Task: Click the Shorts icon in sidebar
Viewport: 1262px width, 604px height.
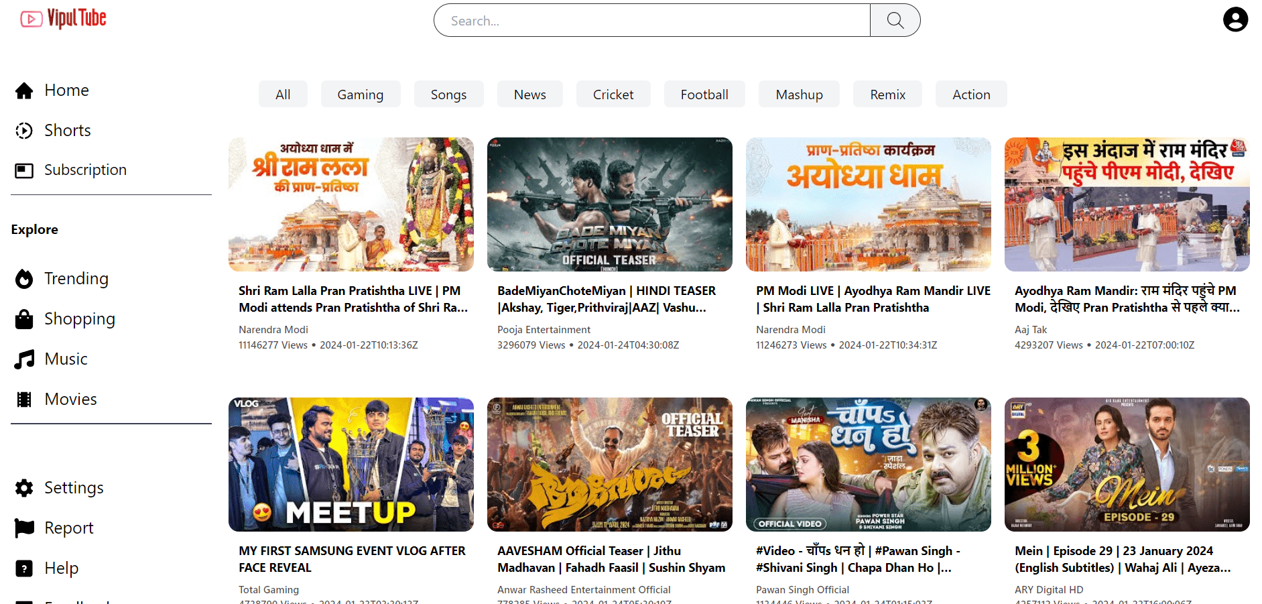Action: click(x=24, y=131)
